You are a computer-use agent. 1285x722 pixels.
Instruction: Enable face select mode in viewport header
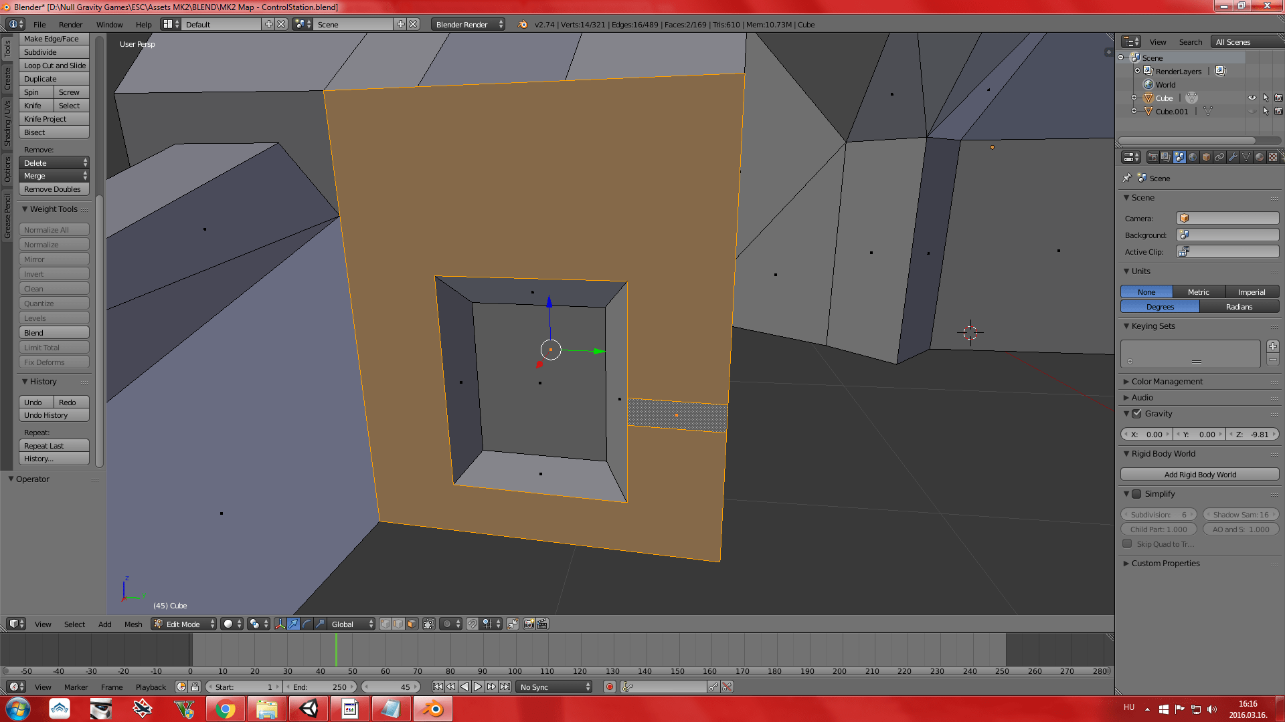412,624
